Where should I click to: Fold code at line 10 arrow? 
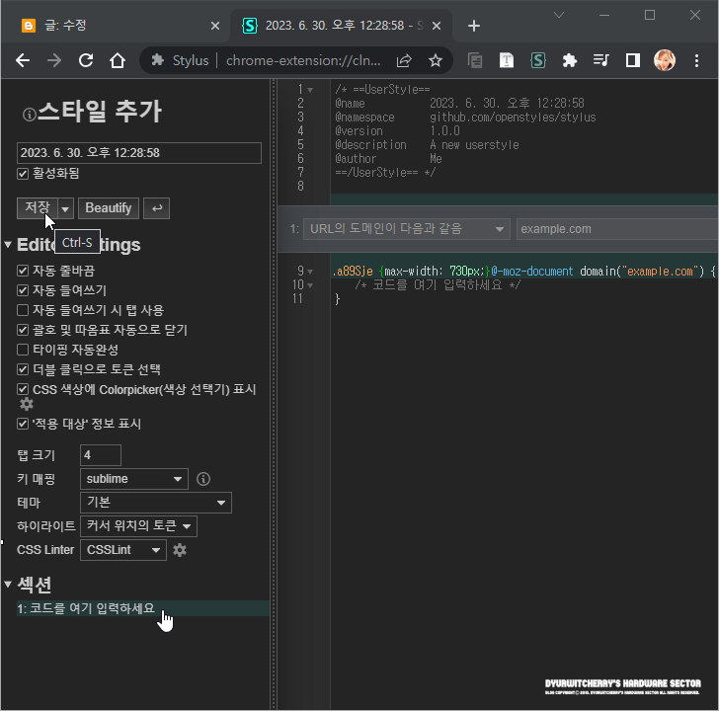tap(310, 285)
